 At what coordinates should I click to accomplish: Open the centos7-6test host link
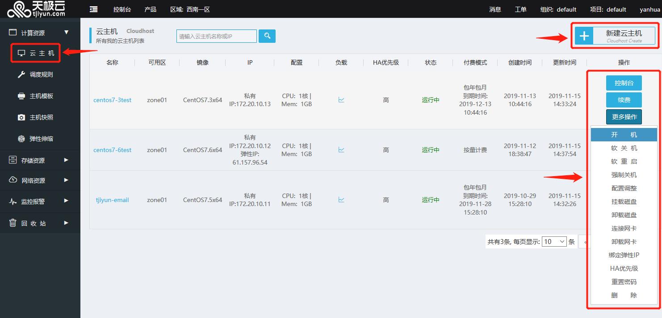pyautogui.click(x=112, y=150)
